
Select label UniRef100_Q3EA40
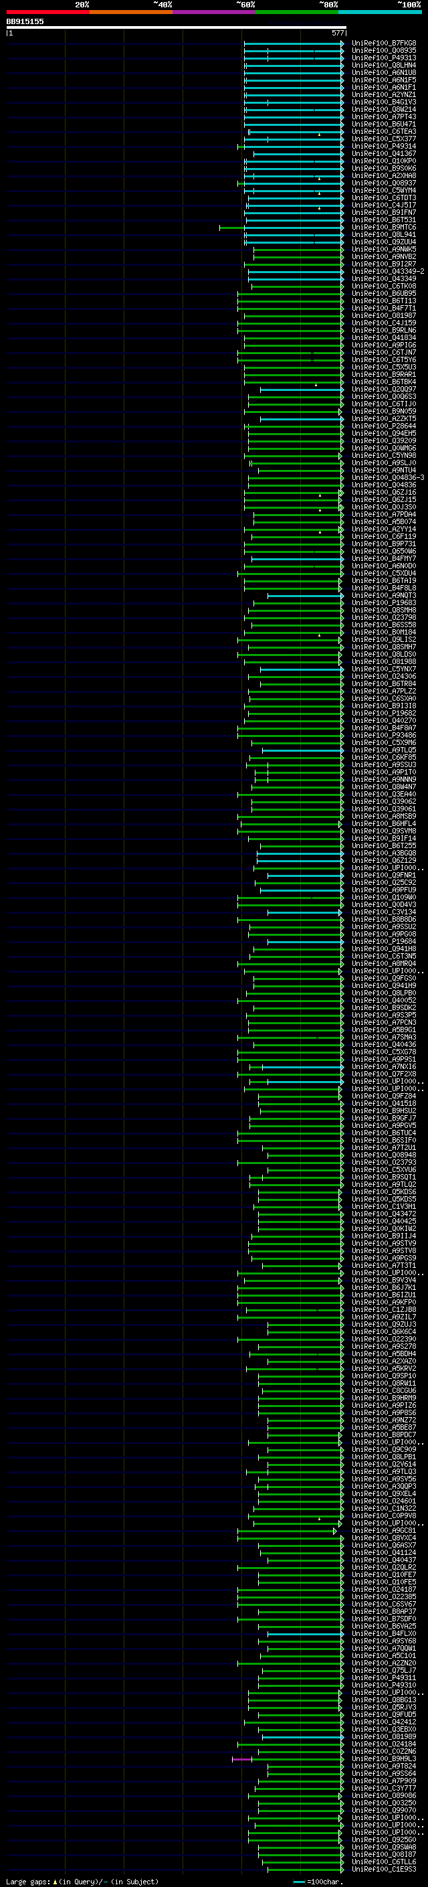[384, 794]
